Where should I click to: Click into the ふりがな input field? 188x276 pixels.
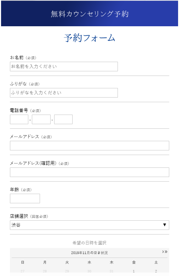click(x=64, y=93)
